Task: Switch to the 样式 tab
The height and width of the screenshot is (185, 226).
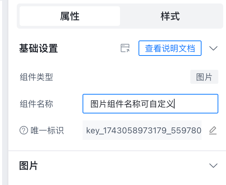Action: (x=170, y=16)
